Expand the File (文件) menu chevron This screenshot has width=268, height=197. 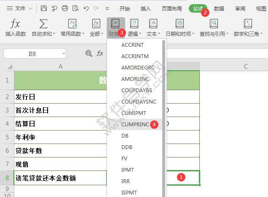pyautogui.click(x=30, y=8)
